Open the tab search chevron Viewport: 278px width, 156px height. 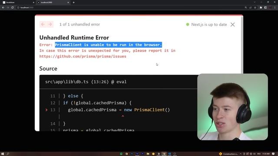pyautogui.click(x=255, y=2)
